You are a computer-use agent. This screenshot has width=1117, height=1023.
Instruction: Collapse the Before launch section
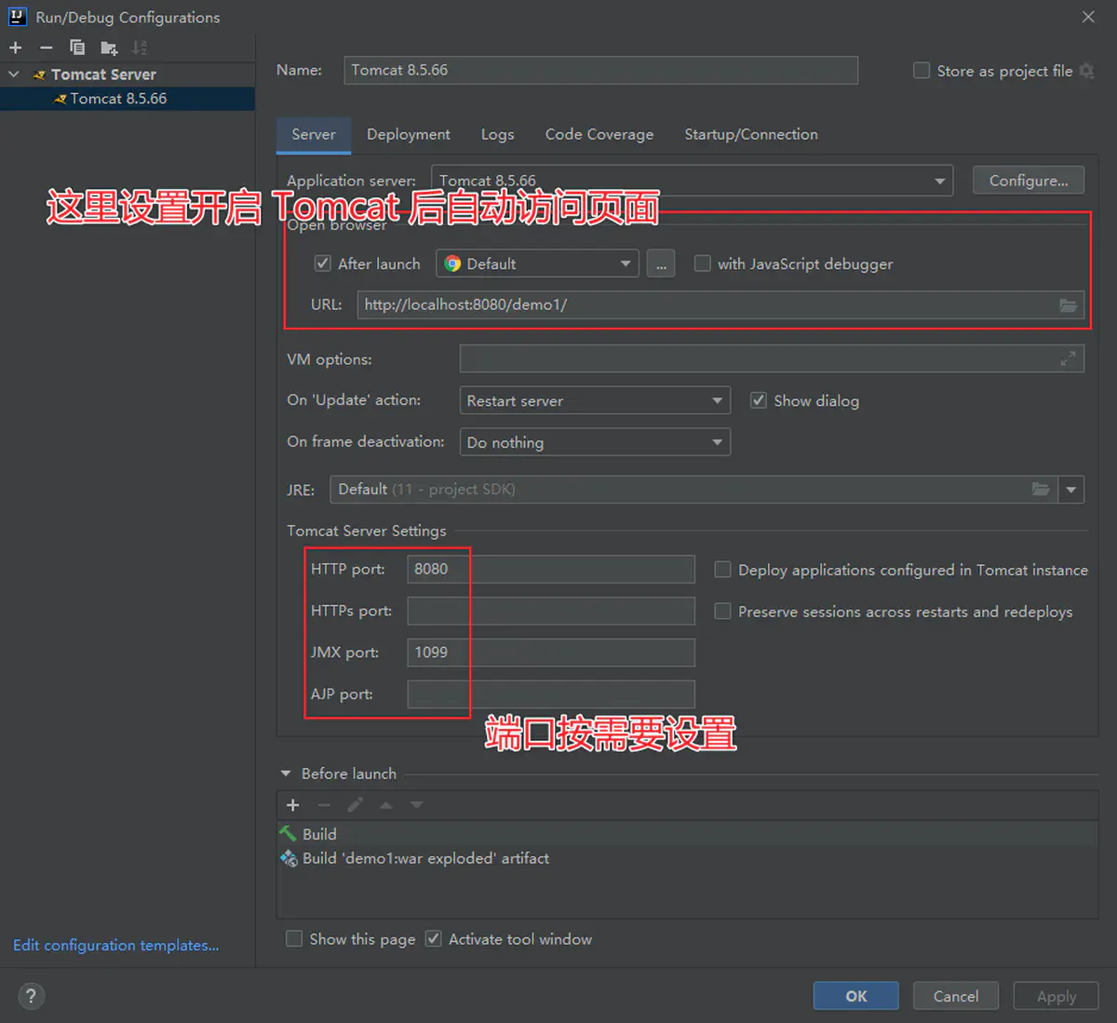286,774
